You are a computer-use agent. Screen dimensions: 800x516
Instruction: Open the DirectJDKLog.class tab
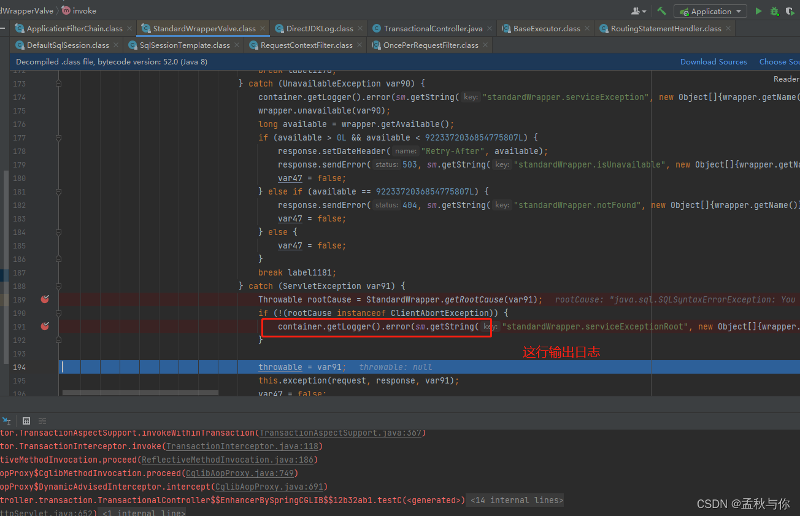coord(320,28)
